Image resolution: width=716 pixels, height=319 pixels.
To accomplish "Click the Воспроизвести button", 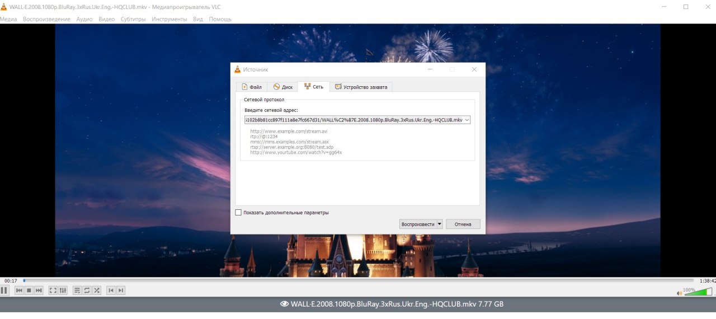I will tap(417, 224).
